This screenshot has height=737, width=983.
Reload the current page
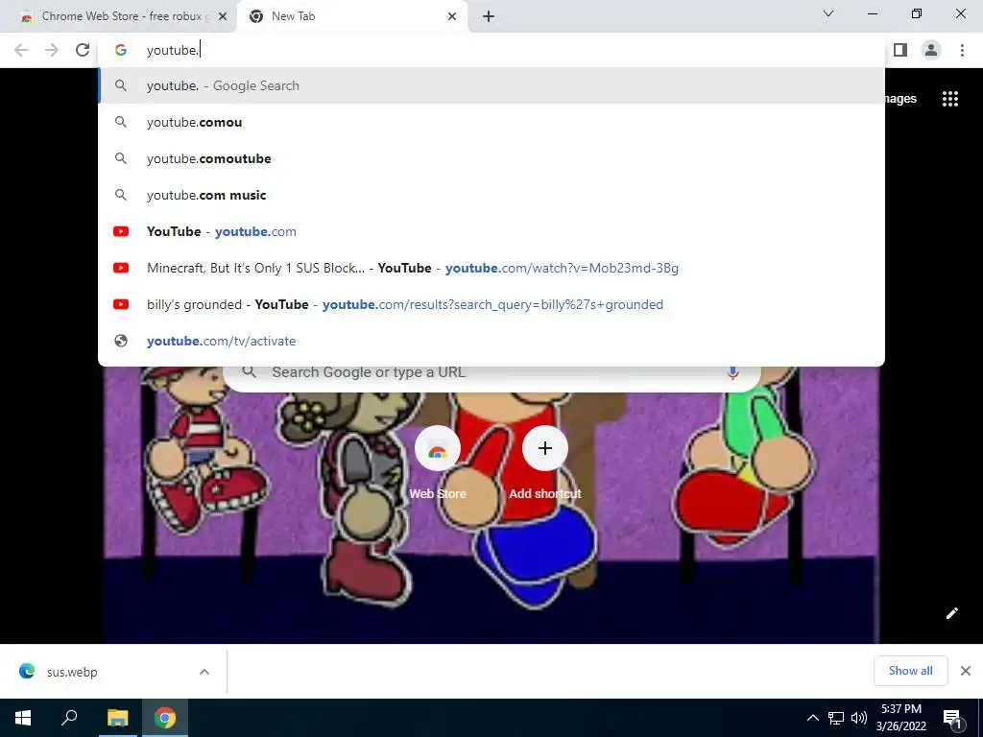[83, 50]
